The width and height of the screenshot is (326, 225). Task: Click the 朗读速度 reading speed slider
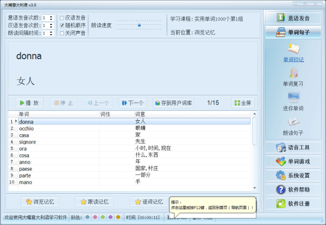pos(139,25)
